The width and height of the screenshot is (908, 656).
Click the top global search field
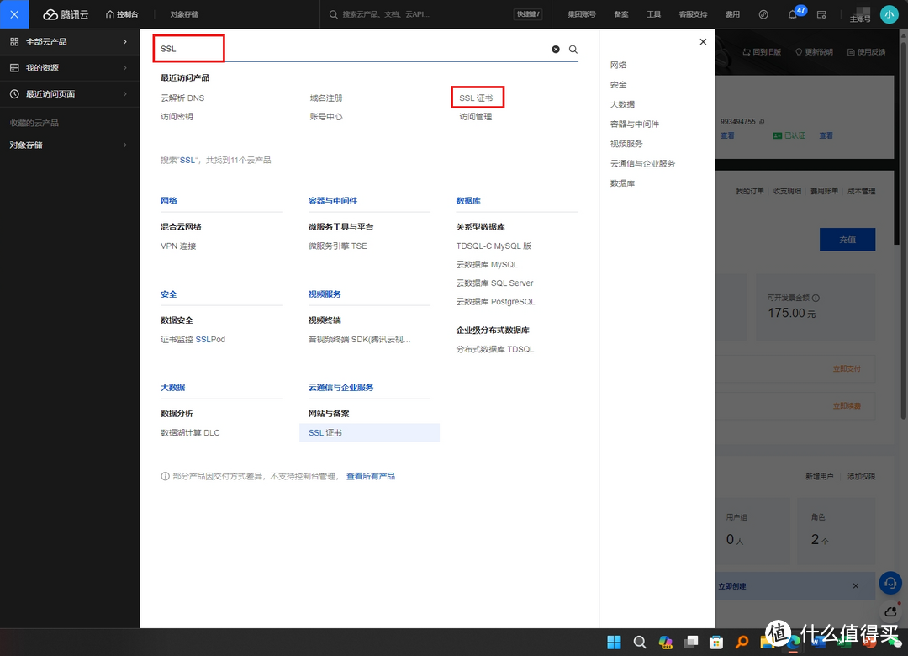[x=436, y=14]
